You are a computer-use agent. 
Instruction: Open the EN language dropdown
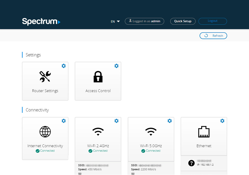(x=115, y=21)
